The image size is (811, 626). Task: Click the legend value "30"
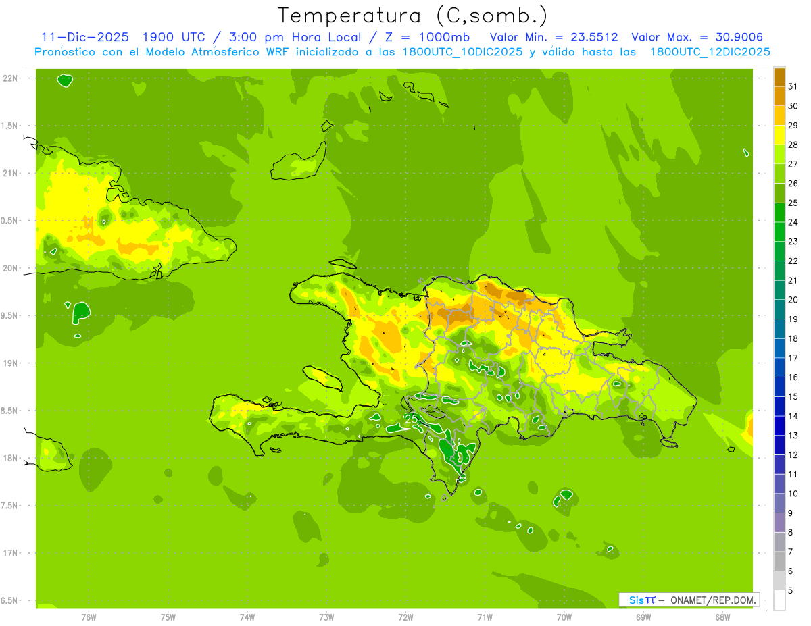coord(793,106)
